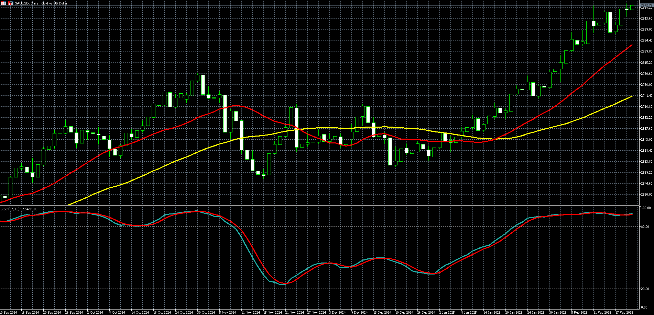Click the 17 Feb 2025 date label

point(624,313)
